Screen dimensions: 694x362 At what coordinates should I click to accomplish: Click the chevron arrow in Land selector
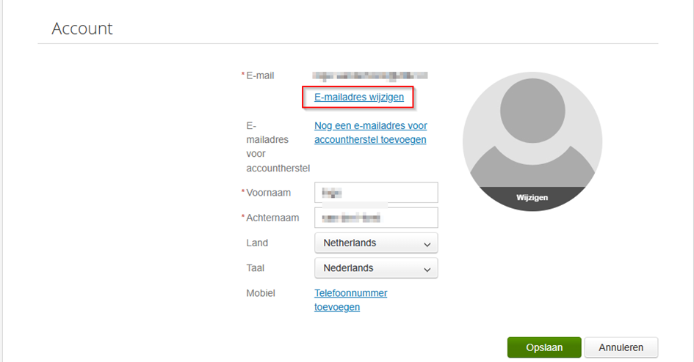[x=427, y=243]
